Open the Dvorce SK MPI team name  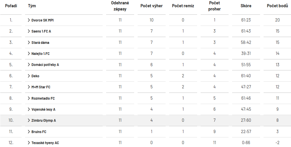point(42,20)
